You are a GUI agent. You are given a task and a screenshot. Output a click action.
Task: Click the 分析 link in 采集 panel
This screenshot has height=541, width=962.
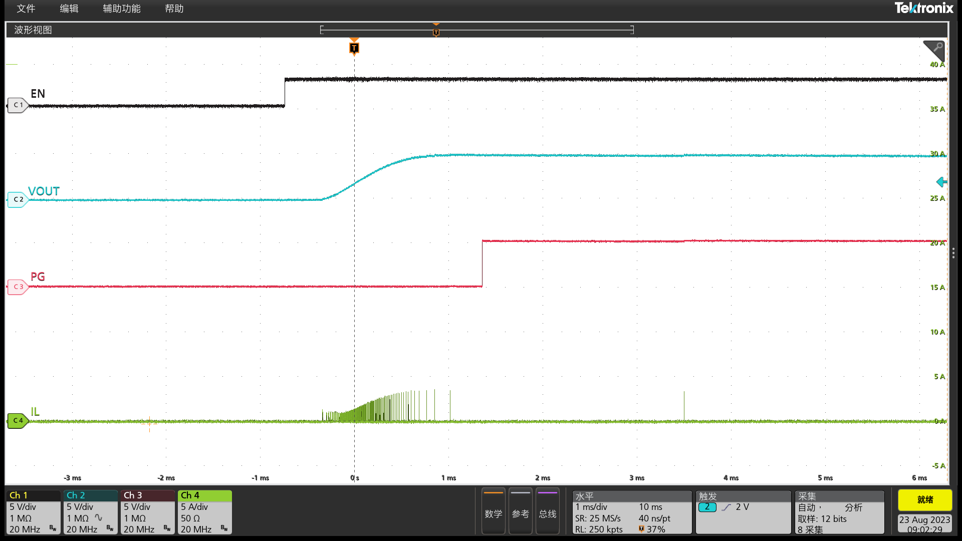point(854,507)
